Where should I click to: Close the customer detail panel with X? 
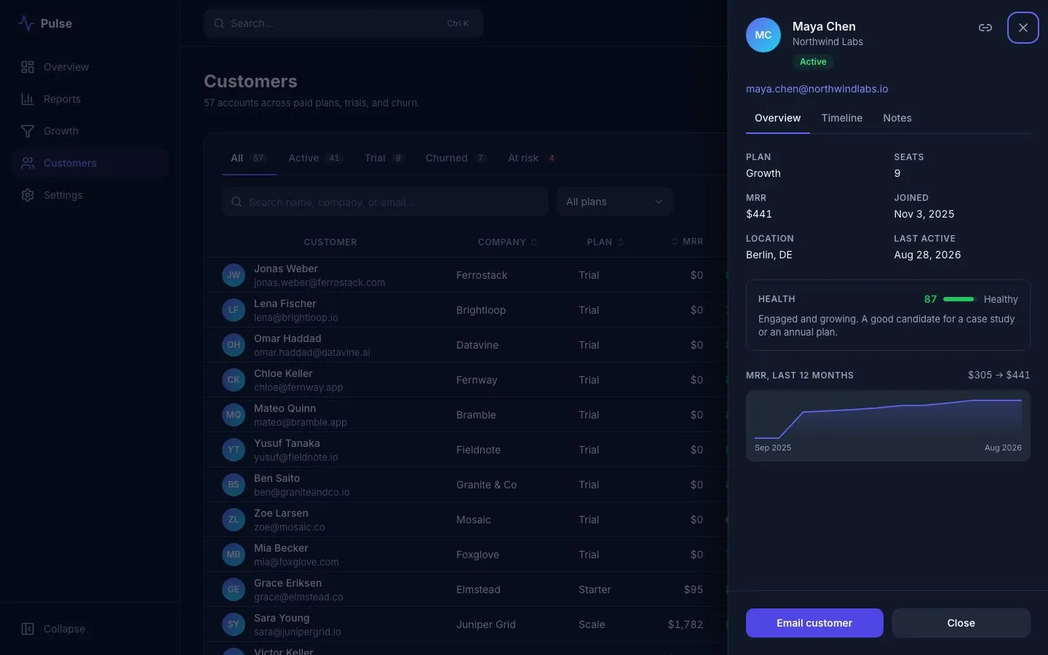point(1023,28)
